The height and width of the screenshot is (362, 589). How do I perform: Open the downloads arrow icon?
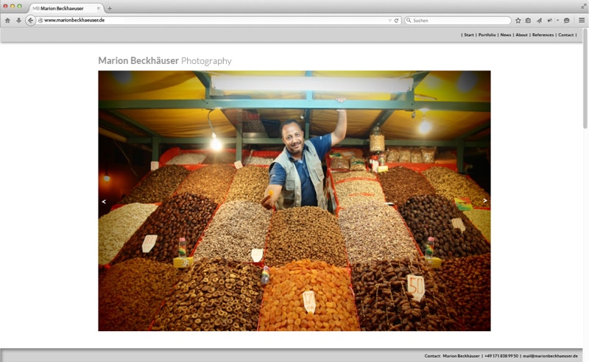[18, 21]
